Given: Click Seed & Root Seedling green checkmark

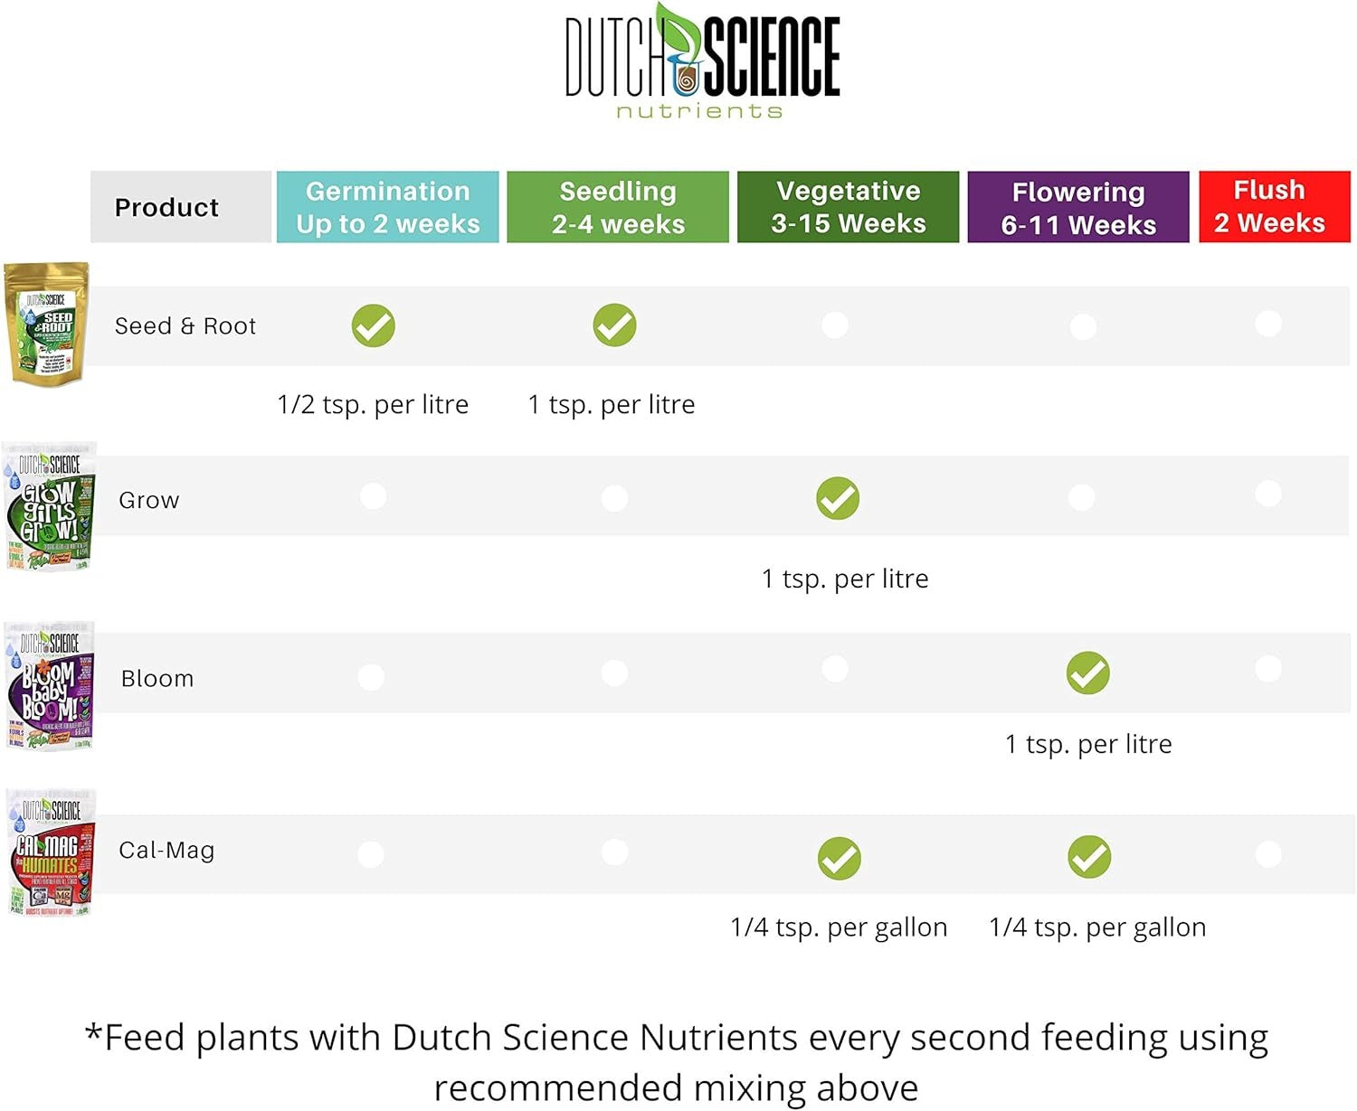Looking at the screenshot, I should pyautogui.click(x=614, y=325).
